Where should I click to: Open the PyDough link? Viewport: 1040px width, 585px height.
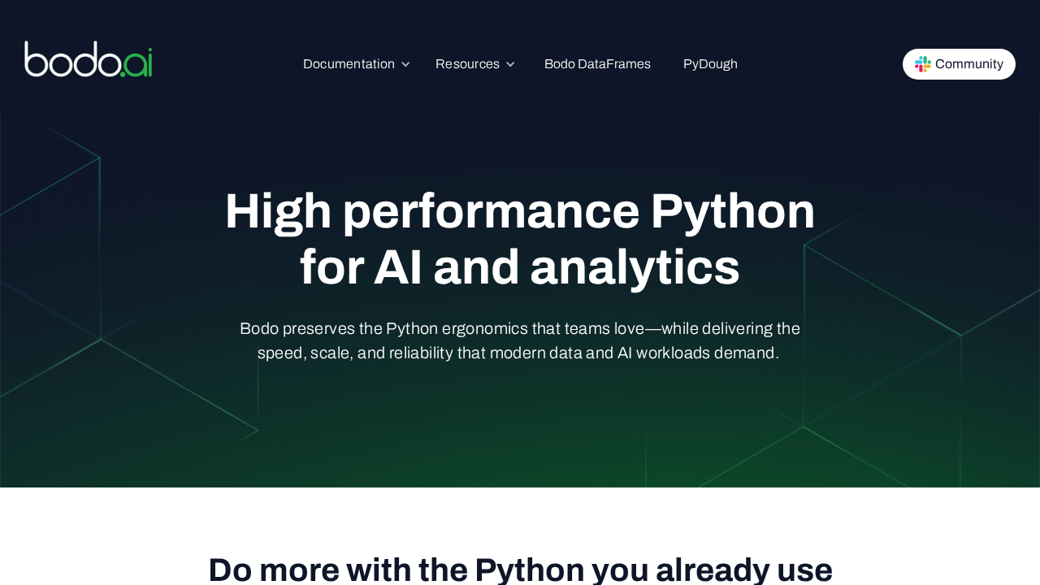[710, 64]
